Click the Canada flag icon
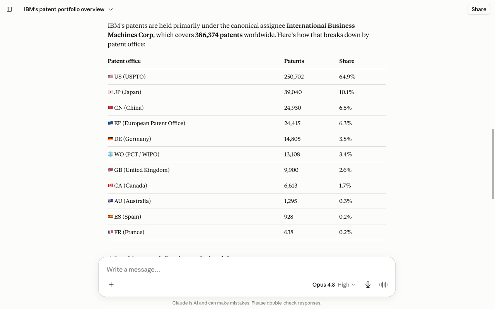 [x=110, y=186]
